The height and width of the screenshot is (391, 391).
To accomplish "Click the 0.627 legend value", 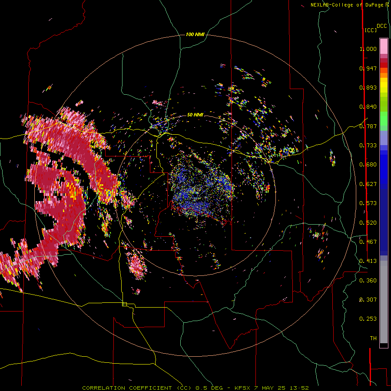I will point(368,184).
